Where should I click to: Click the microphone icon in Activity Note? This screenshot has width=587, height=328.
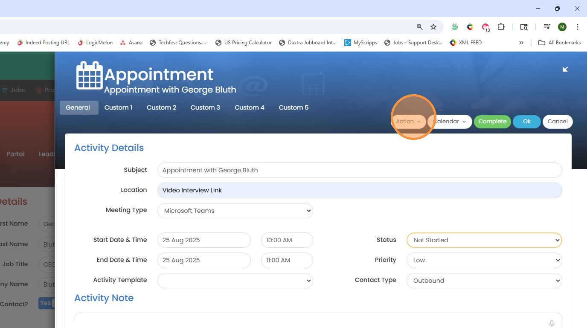point(552,323)
